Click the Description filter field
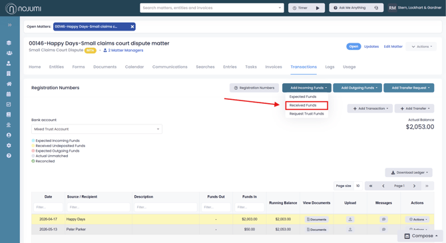The width and height of the screenshot is (446, 243). (166, 207)
